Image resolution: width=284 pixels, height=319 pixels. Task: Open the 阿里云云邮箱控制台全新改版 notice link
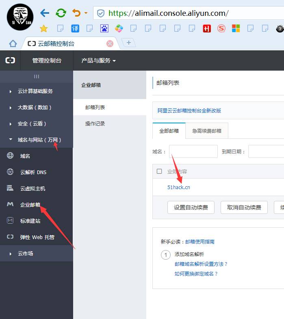click(x=189, y=111)
